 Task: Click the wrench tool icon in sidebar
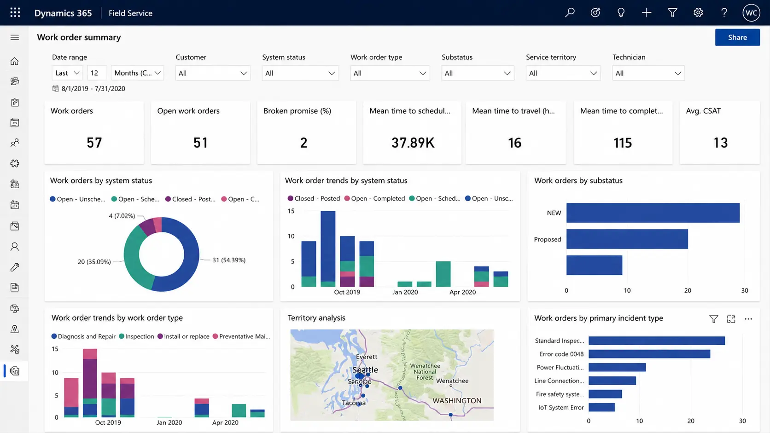tap(15, 267)
